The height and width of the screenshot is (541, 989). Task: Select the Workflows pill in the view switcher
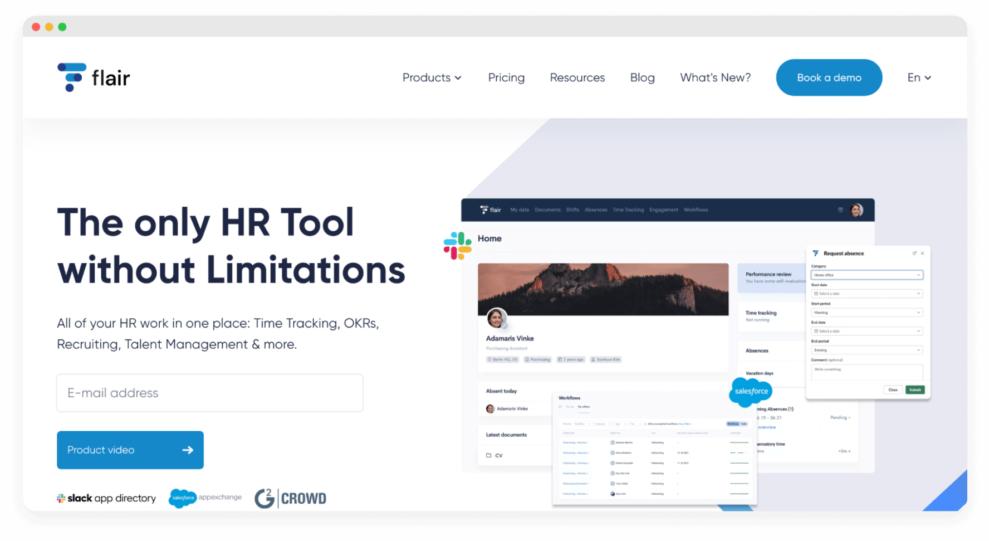(x=733, y=424)
